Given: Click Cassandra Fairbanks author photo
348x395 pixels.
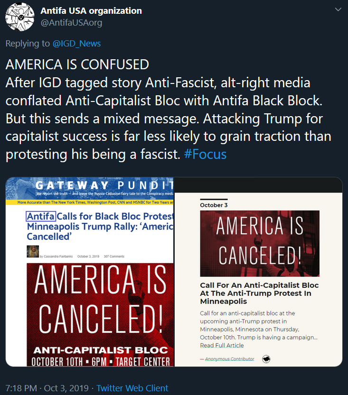Looking at the screenshot, I should coord(32,251).
